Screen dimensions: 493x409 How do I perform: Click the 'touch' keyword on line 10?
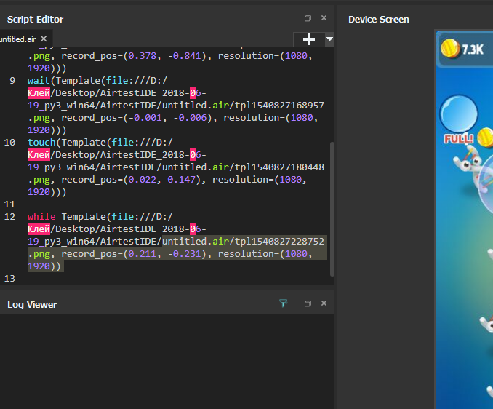click(41, 142)
